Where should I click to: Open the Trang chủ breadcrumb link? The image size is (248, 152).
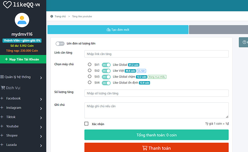(x=60, y=16)
